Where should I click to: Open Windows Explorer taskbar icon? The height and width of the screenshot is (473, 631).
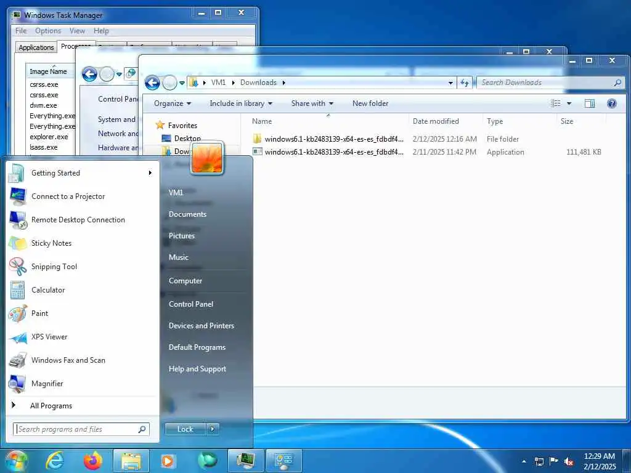pos(131,461)
